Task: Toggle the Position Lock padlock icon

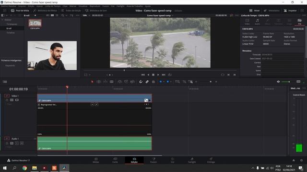Action: 153,82
